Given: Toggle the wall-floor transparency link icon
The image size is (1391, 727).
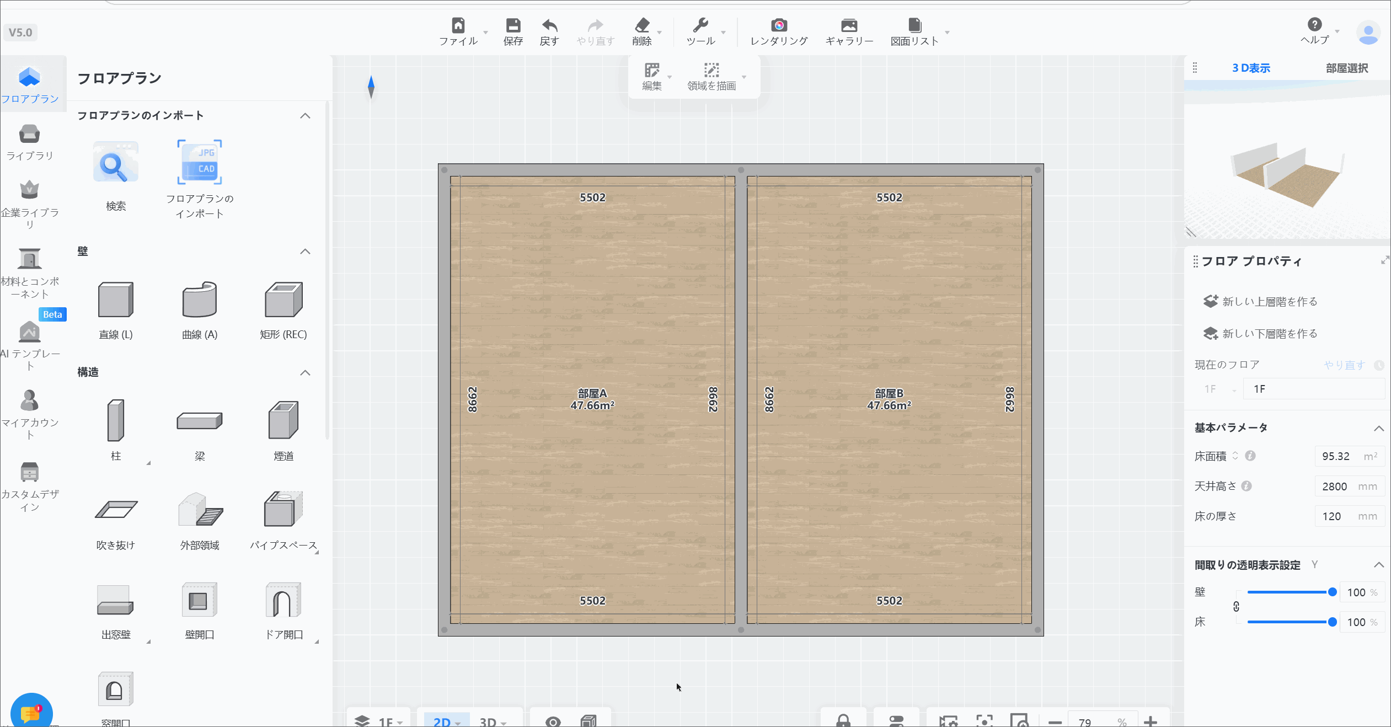Looking at the screenshot, I should coord(1237,607).
